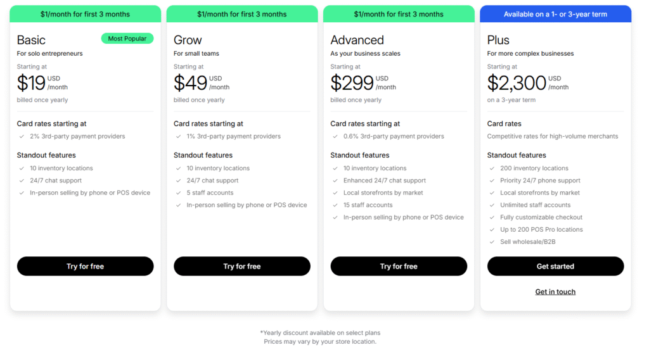The height and width of the screenshot is (352, 649).
Task: Click the Grow plan title
Action: click(188, 41)
